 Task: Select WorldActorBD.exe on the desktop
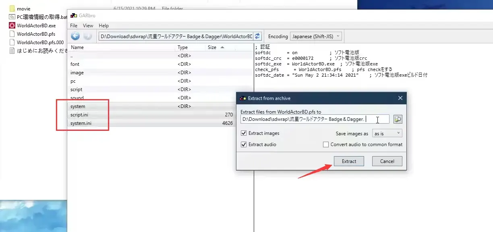32,25
